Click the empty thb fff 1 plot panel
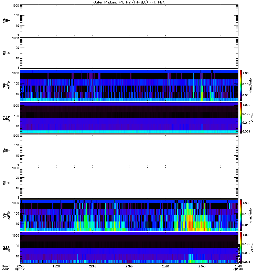Image resolution: width=258 pixels, height=276 pixels. coord(129,20)
